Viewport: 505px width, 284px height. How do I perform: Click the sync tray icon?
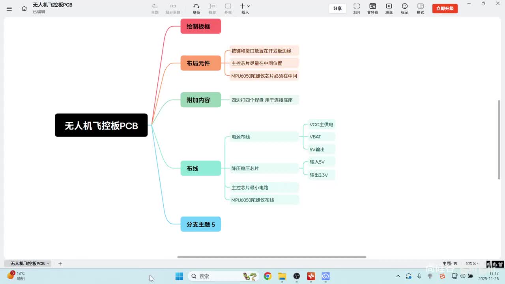coord(409,276)
